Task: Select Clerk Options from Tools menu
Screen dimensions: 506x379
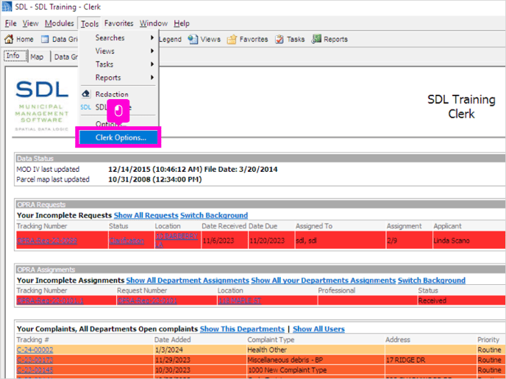Action: click(118, 137)
